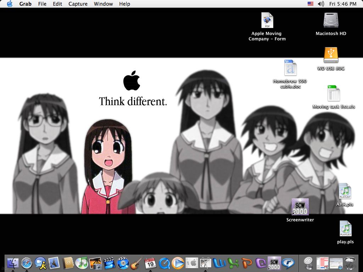Open the Apple menu
The width and height of the screenshot is (363, 272).
10,4
